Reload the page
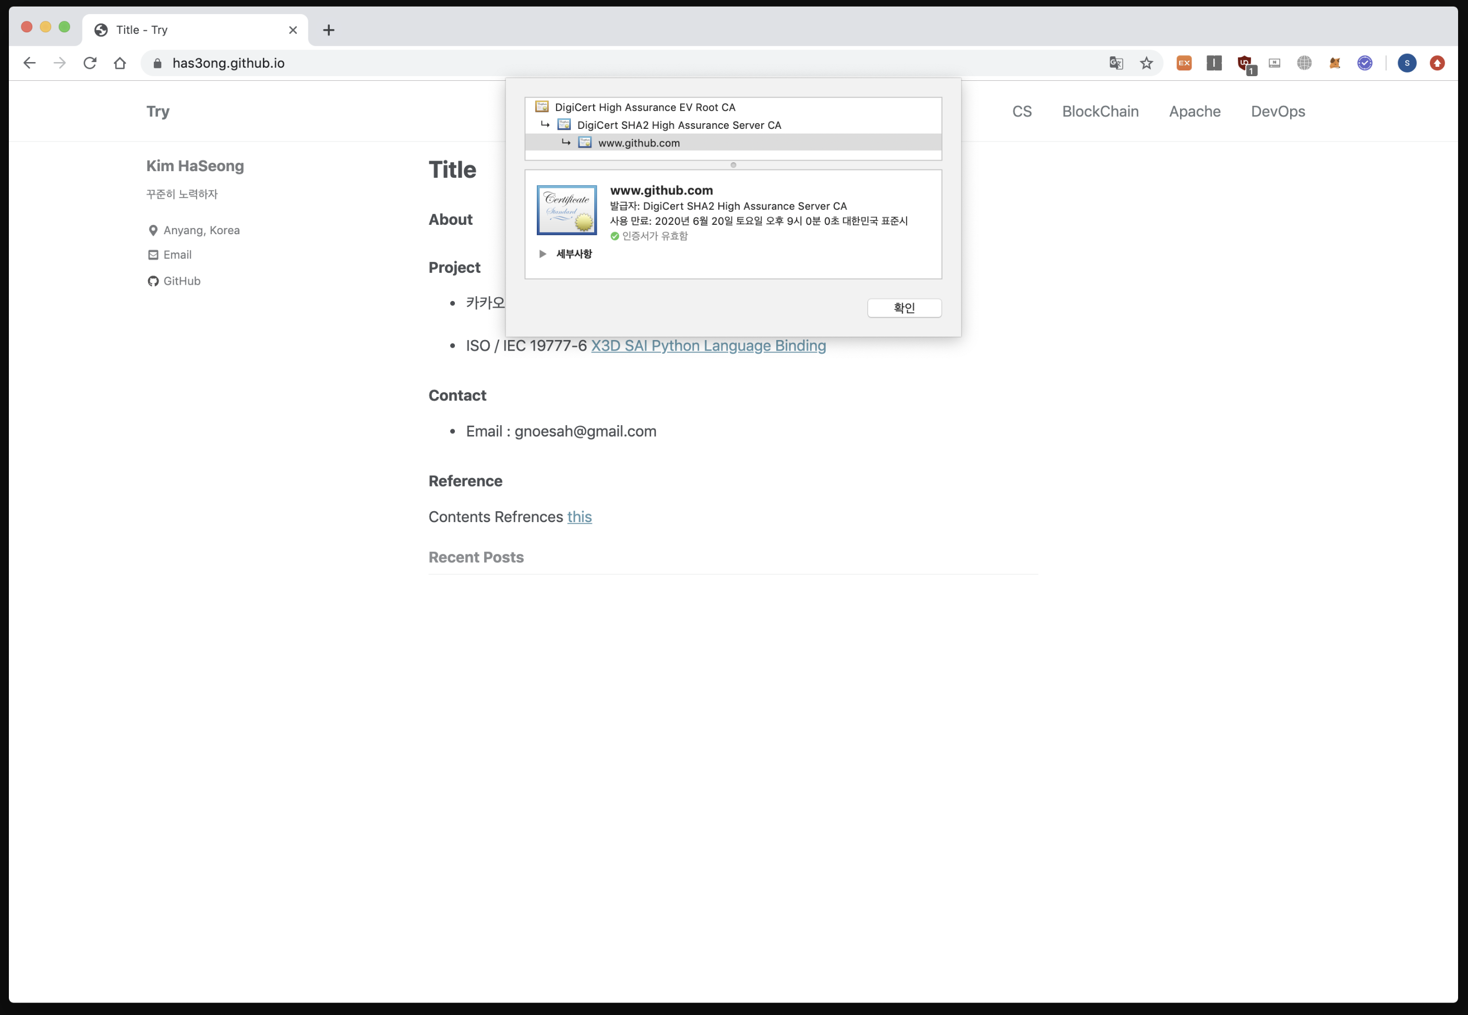This screenshot has height=1015, width=1468. (x=90, y=63)
